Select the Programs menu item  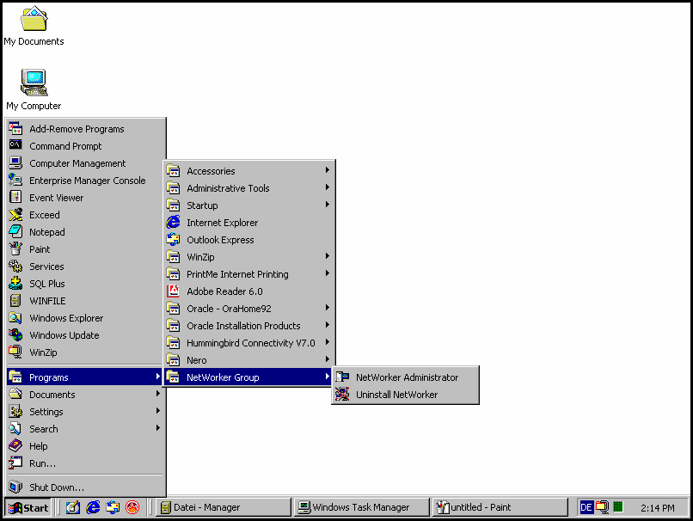pyautogui.click(x=85, y=377)
